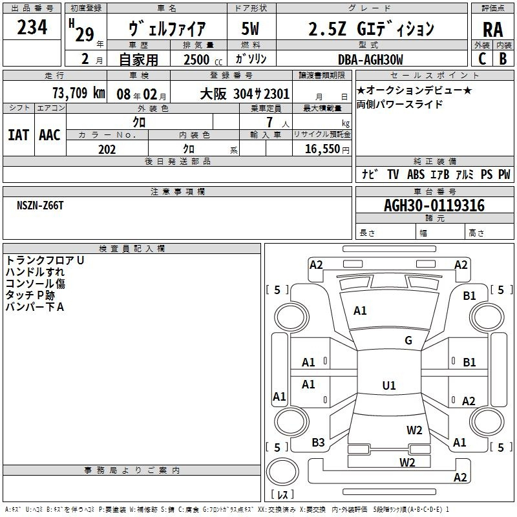Select the inspector note バンパー下A
517x517 pixels.
[35, 307]
